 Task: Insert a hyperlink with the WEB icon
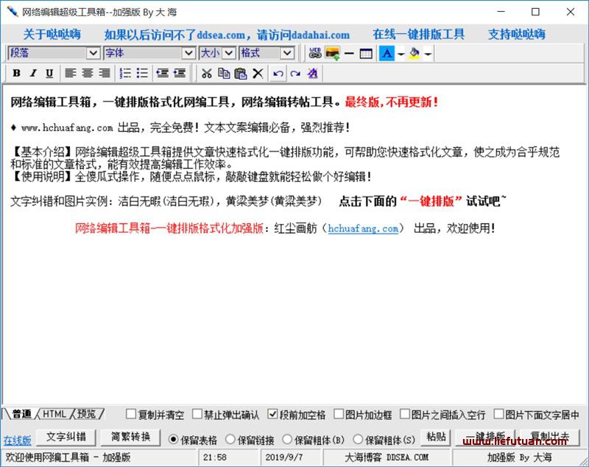point(315,54)
